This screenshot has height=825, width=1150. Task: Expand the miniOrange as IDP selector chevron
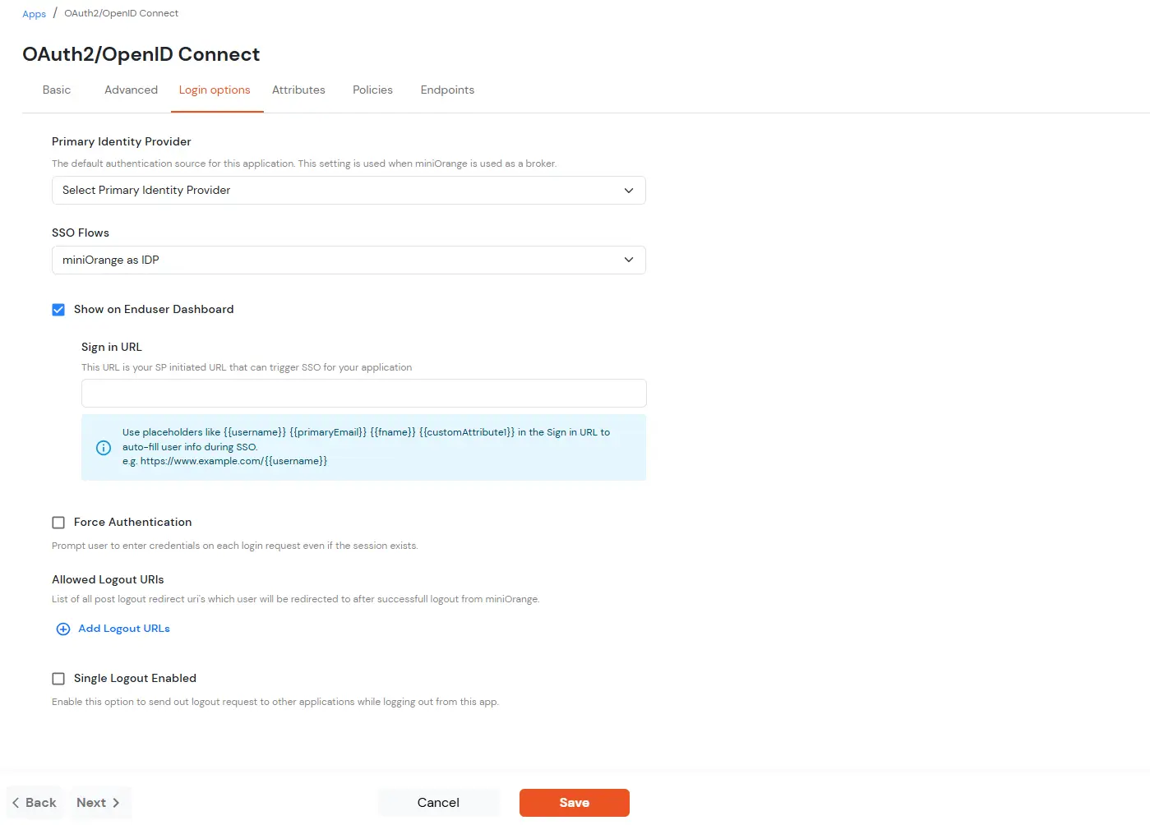coord(629,260)
